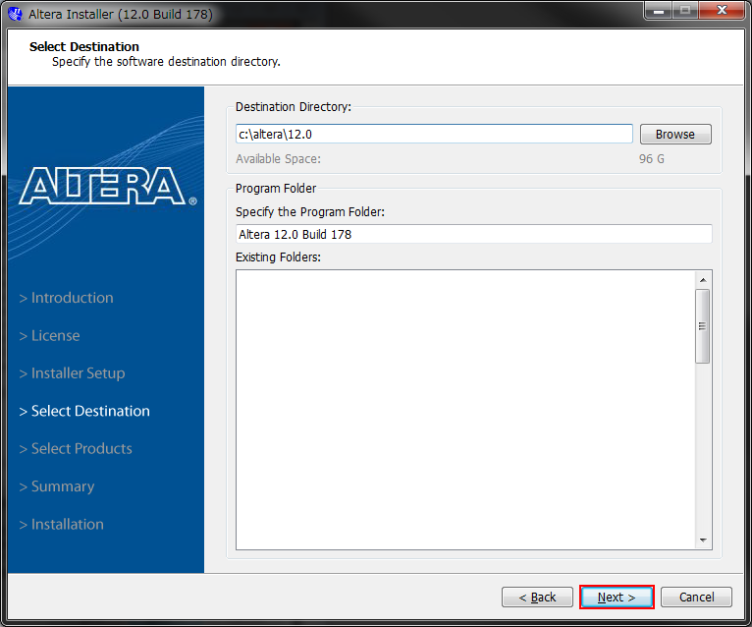Click the Available Space label
This screenshot has height=627, width=752.
278,159
